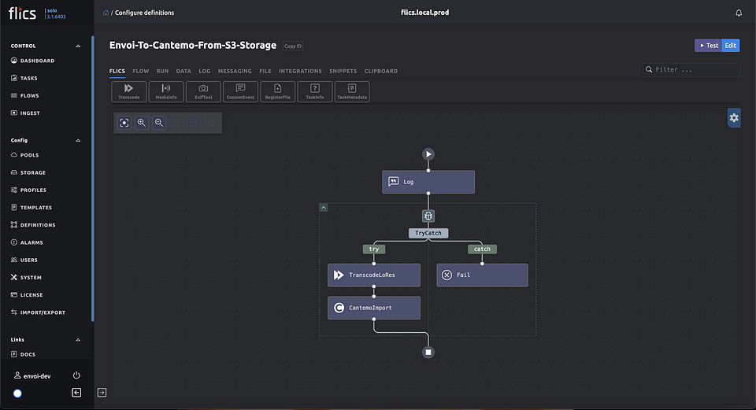Click the Copy ID button
The image size is (756, 410).
[292, 46]
